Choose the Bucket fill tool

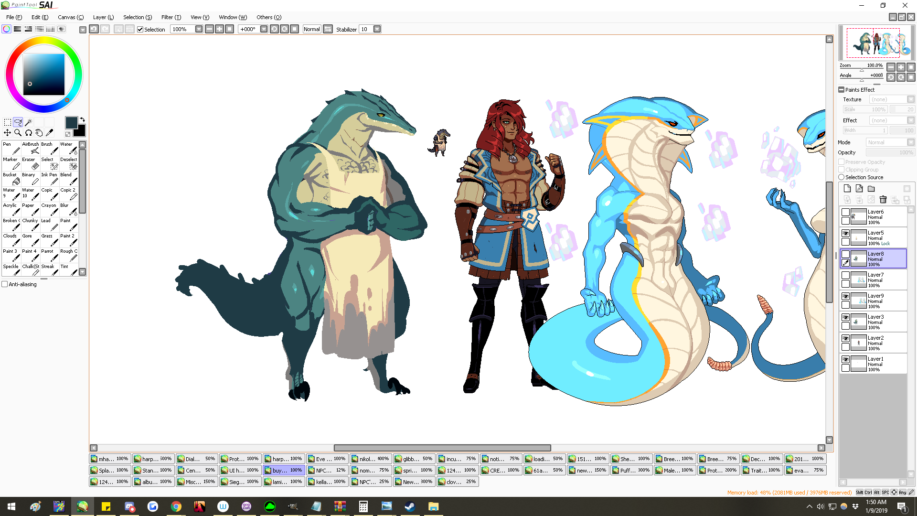tap(11, 179)
